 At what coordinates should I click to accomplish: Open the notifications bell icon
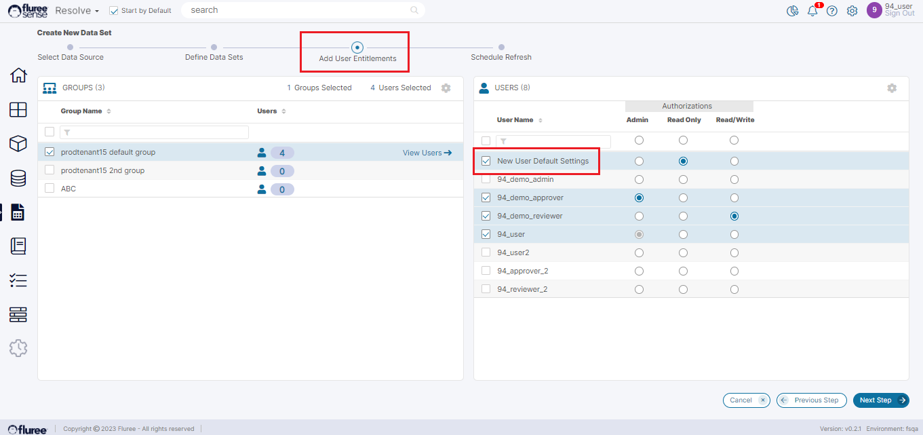coord(812,11)
